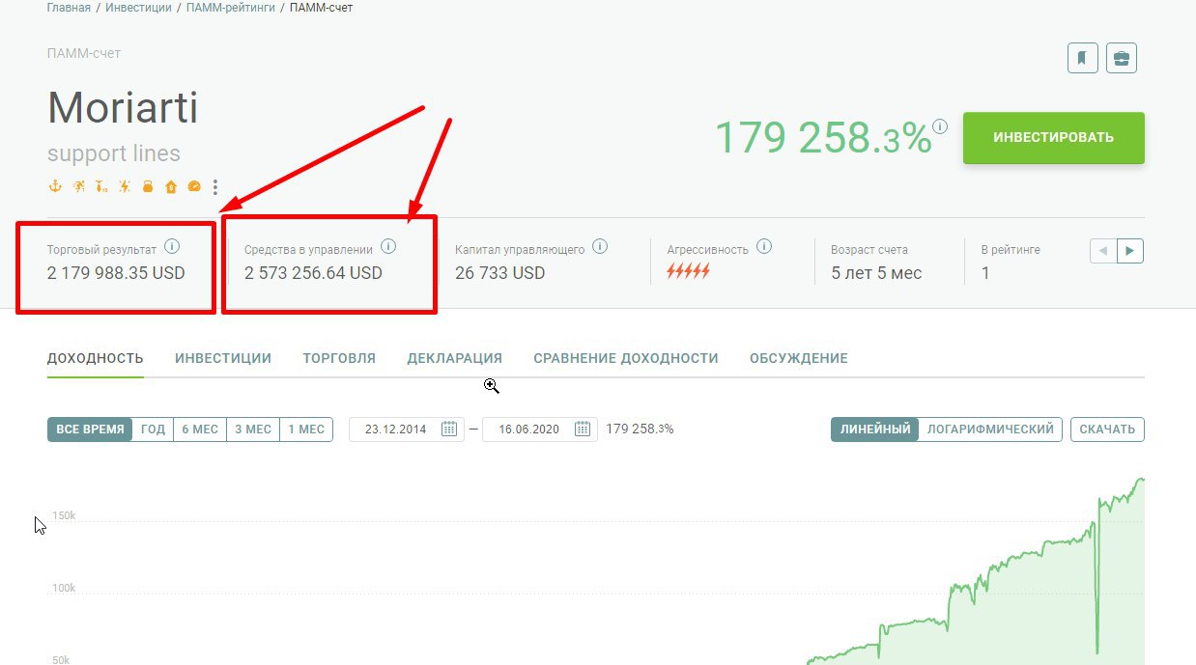Click end date field 16.06.2020

[540, 429]
